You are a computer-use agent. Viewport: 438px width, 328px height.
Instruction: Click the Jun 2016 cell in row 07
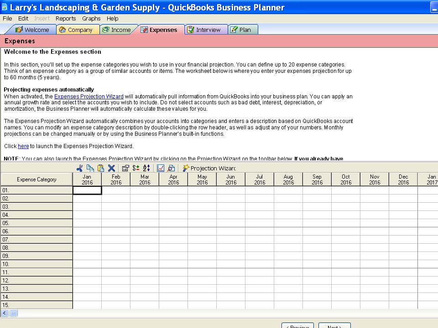231,240
